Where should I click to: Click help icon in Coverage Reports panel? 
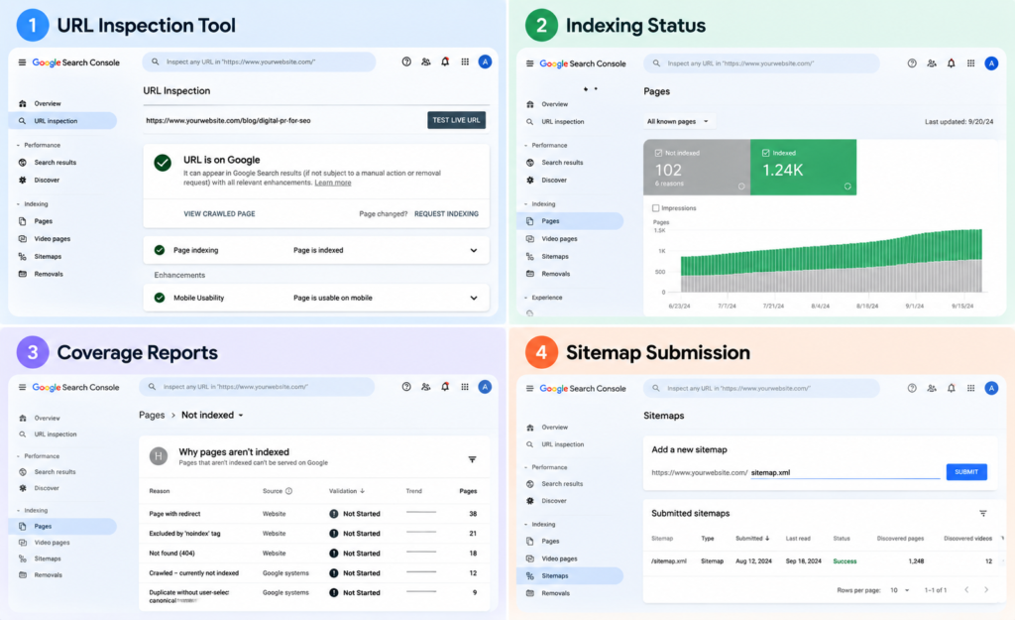(406, 387)
